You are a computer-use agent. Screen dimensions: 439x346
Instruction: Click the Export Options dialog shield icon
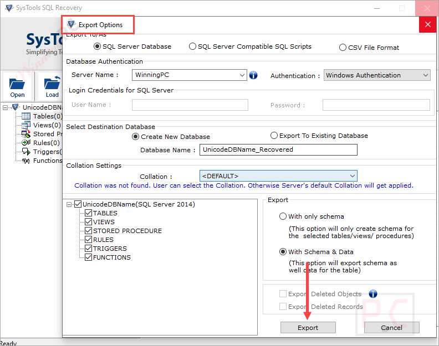71,24
